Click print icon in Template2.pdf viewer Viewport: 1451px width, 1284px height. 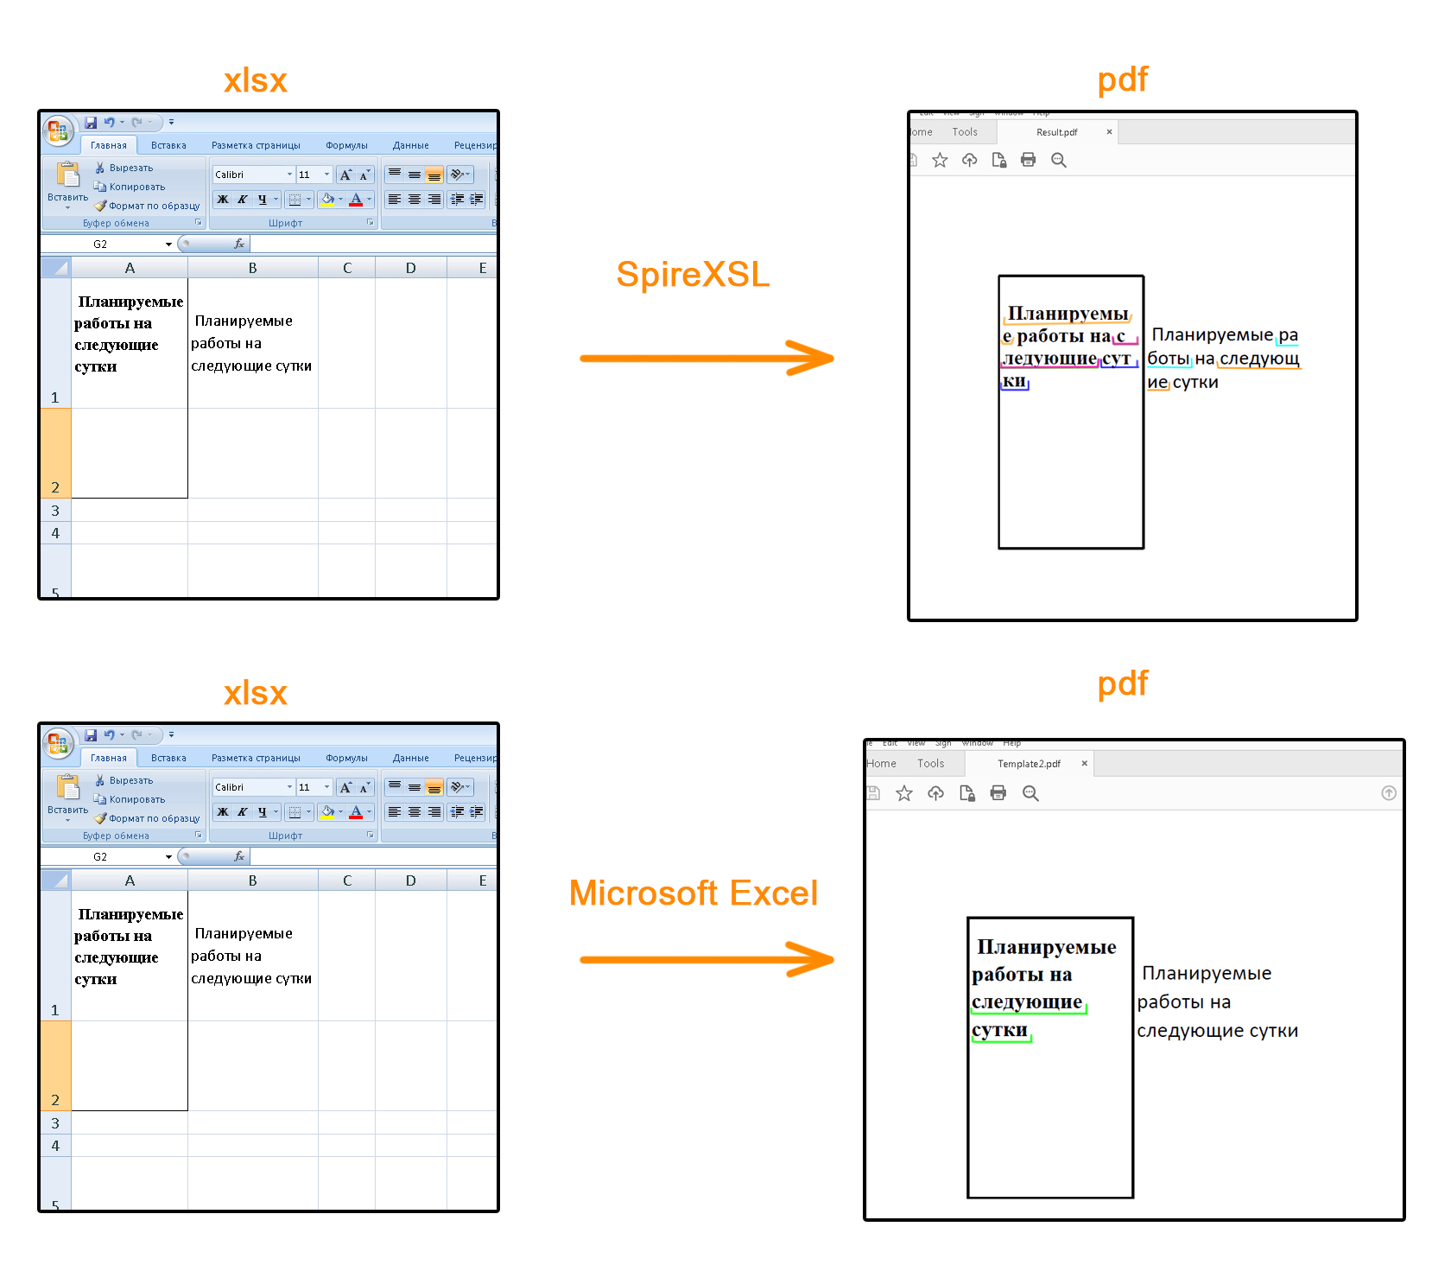coord(998,793)
